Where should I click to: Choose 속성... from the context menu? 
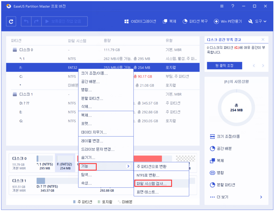(106, 183)
